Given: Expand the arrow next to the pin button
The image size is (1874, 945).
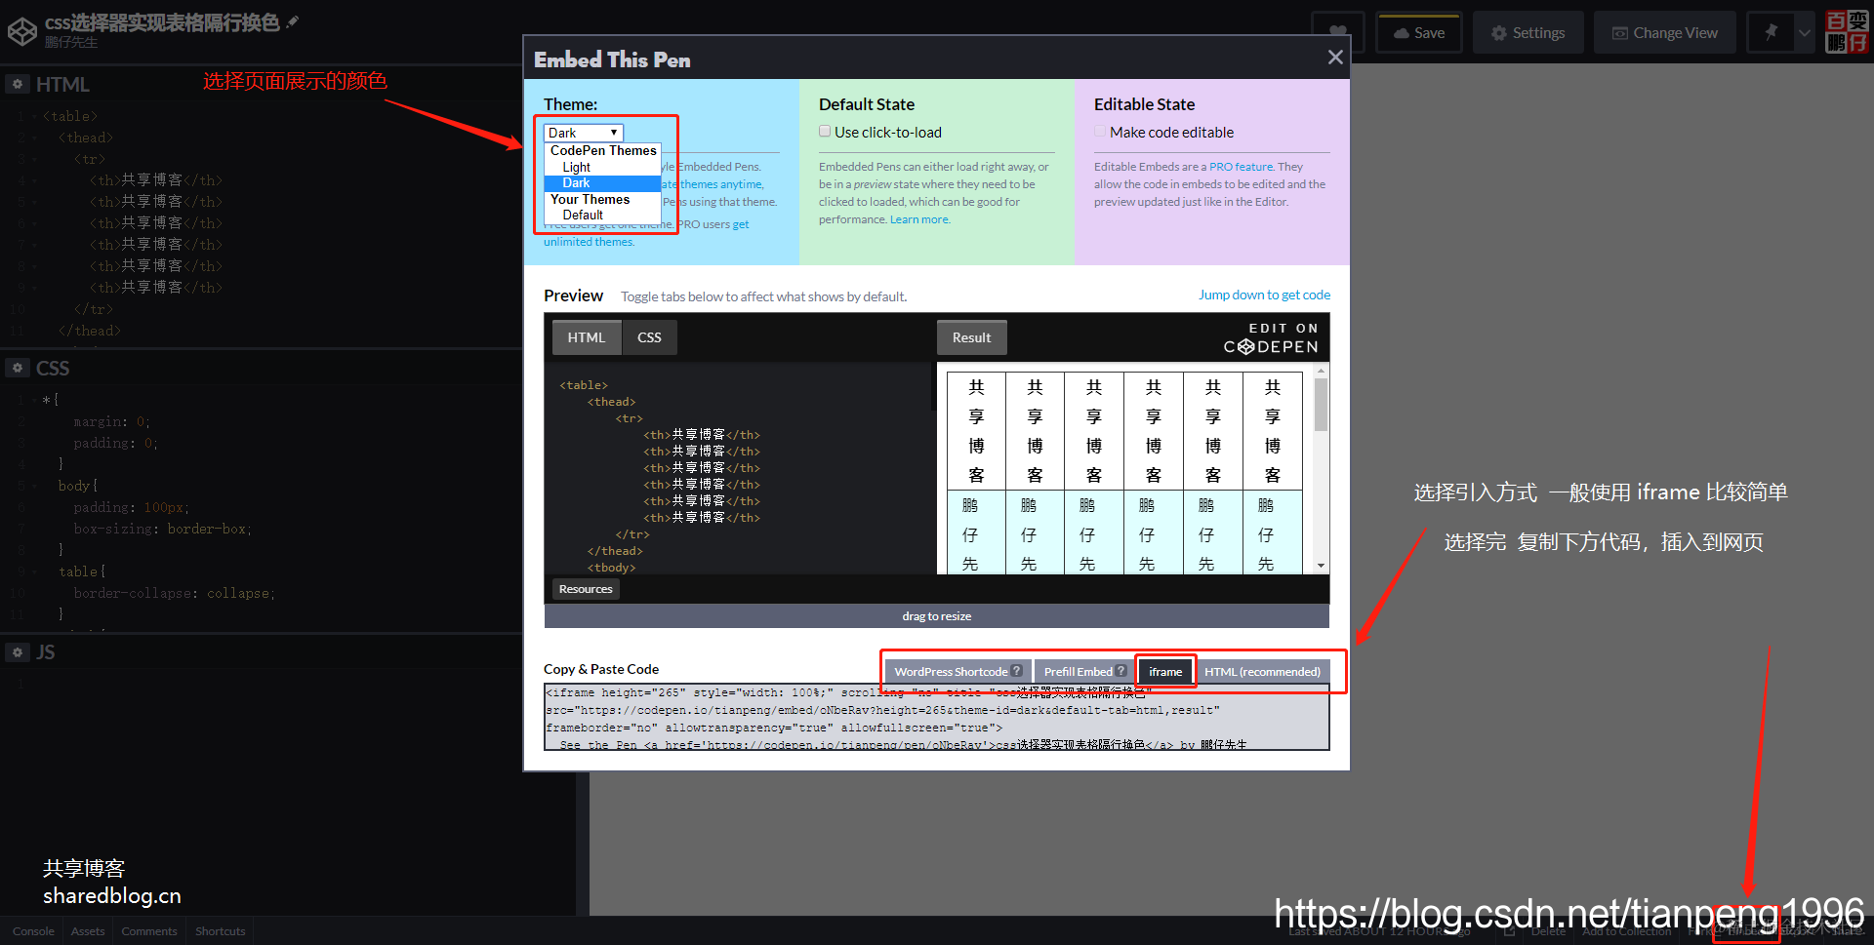Looking at the screenshot, I should click(1805, 31).
